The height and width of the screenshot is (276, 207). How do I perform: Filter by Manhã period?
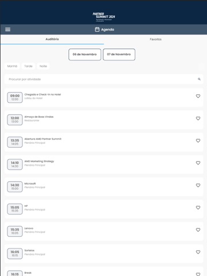pos(12,66)
